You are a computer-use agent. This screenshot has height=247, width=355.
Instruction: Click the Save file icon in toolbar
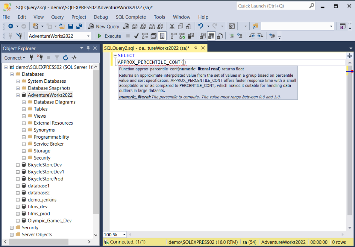(71, 26)
